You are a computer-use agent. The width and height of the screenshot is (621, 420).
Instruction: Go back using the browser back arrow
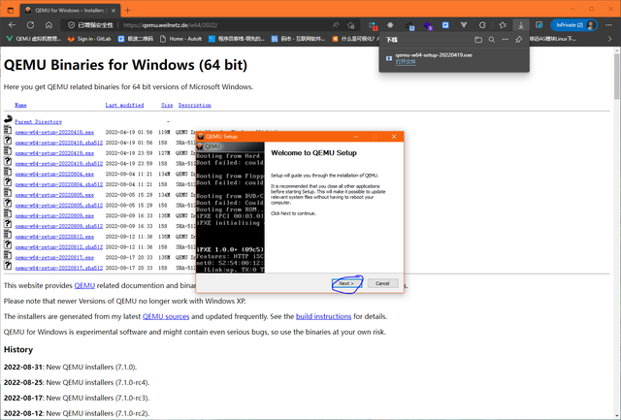12,25
